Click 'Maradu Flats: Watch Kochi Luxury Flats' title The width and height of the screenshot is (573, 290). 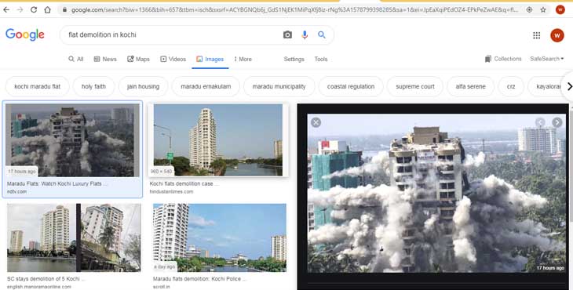[57, 183]
